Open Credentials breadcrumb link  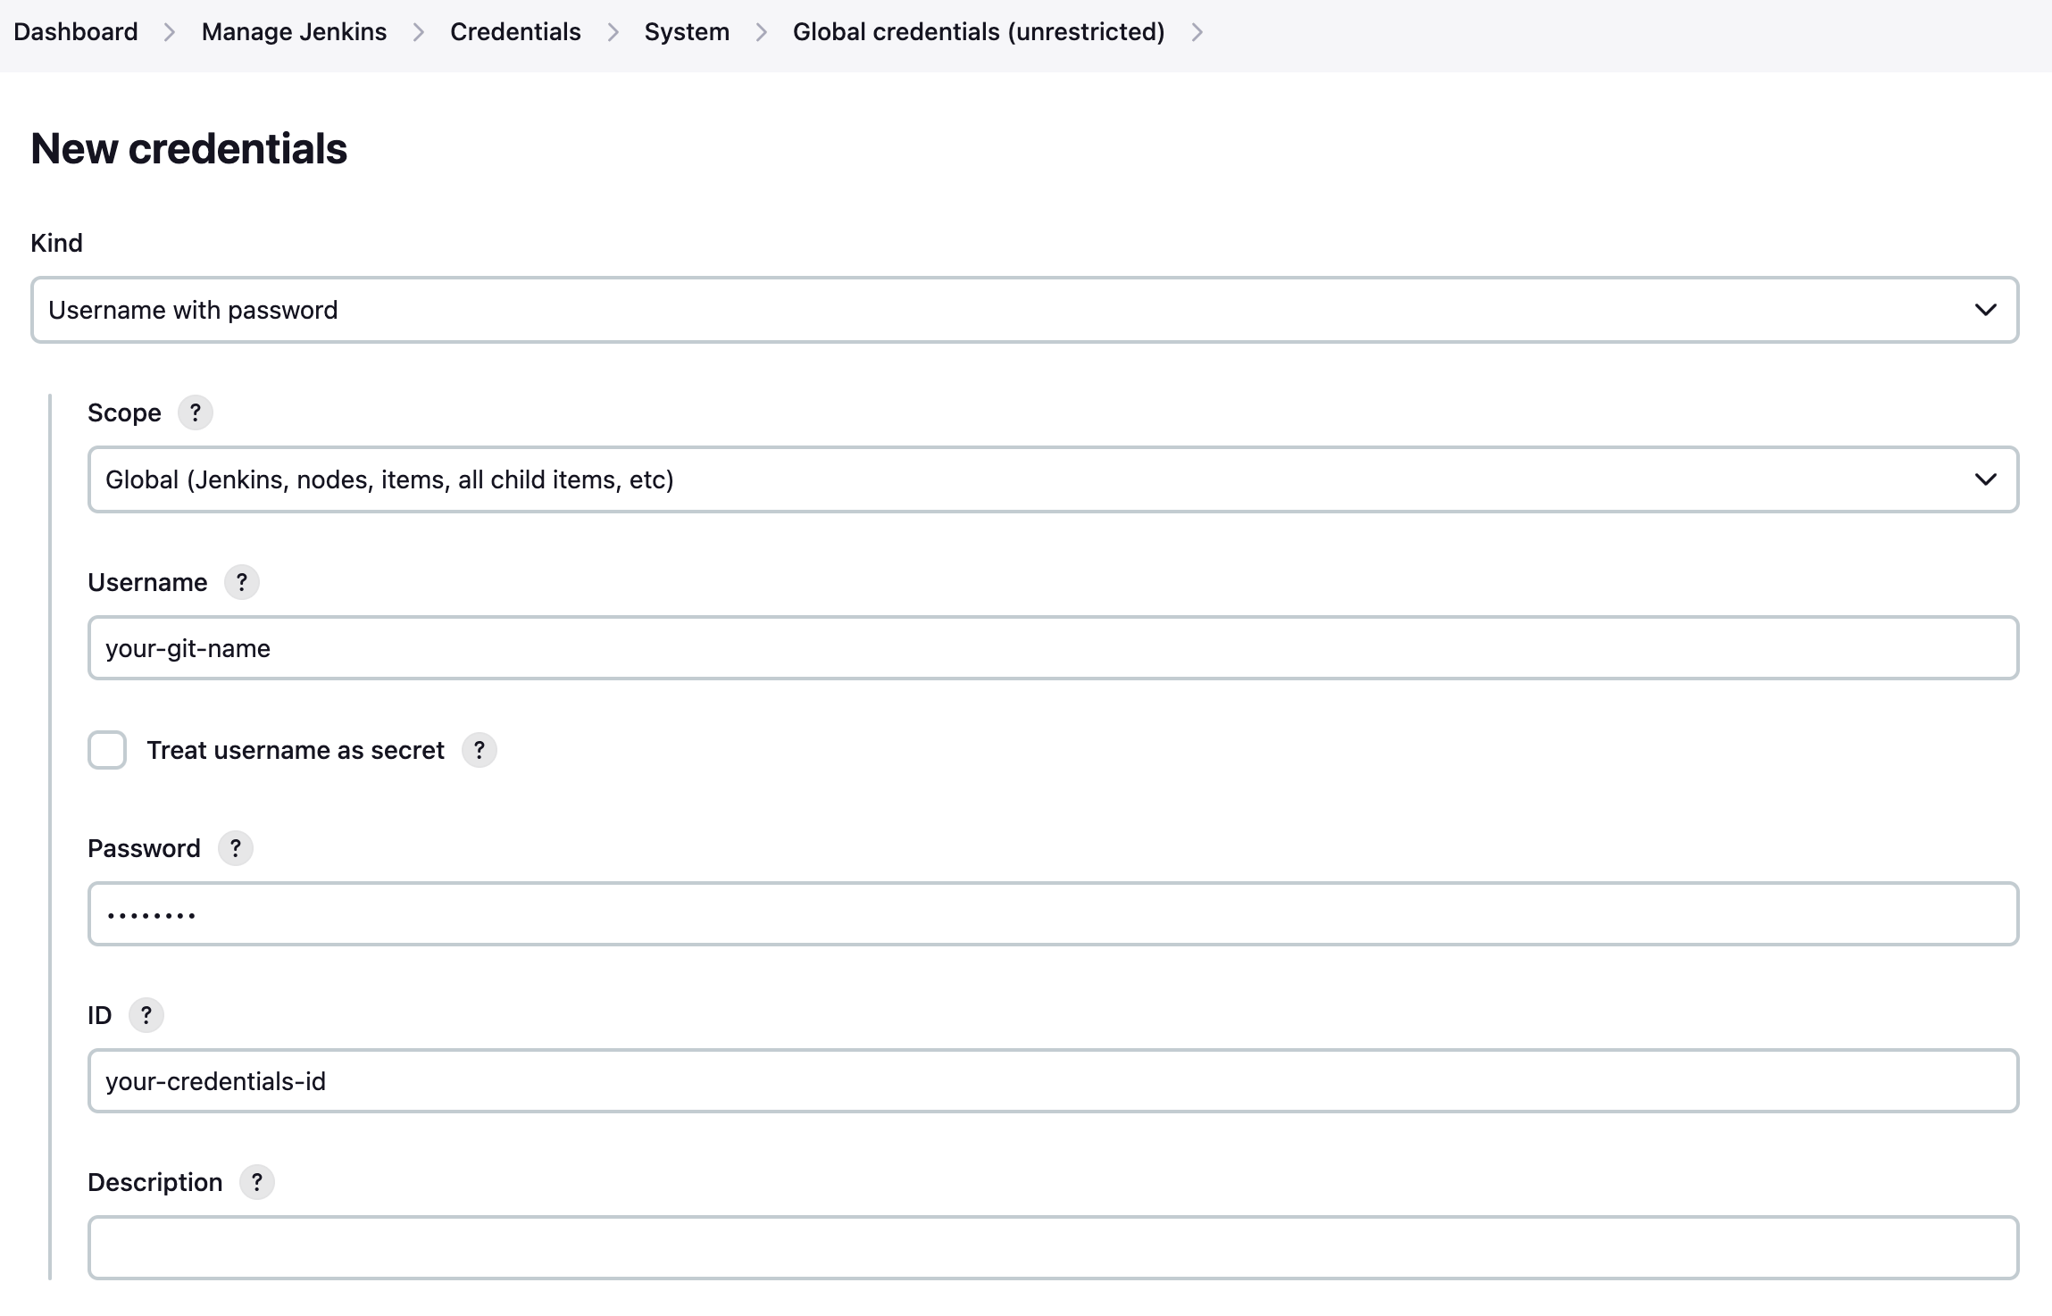coord(515,32)
